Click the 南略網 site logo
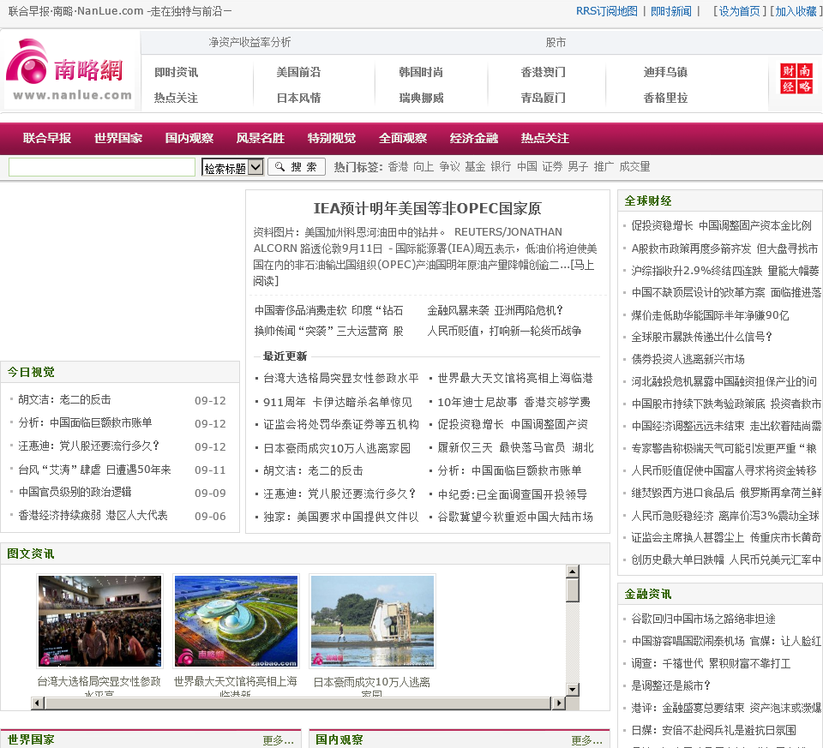Image resolution: width=823 pixels, height=748 pixels. (x=70, y=72)
